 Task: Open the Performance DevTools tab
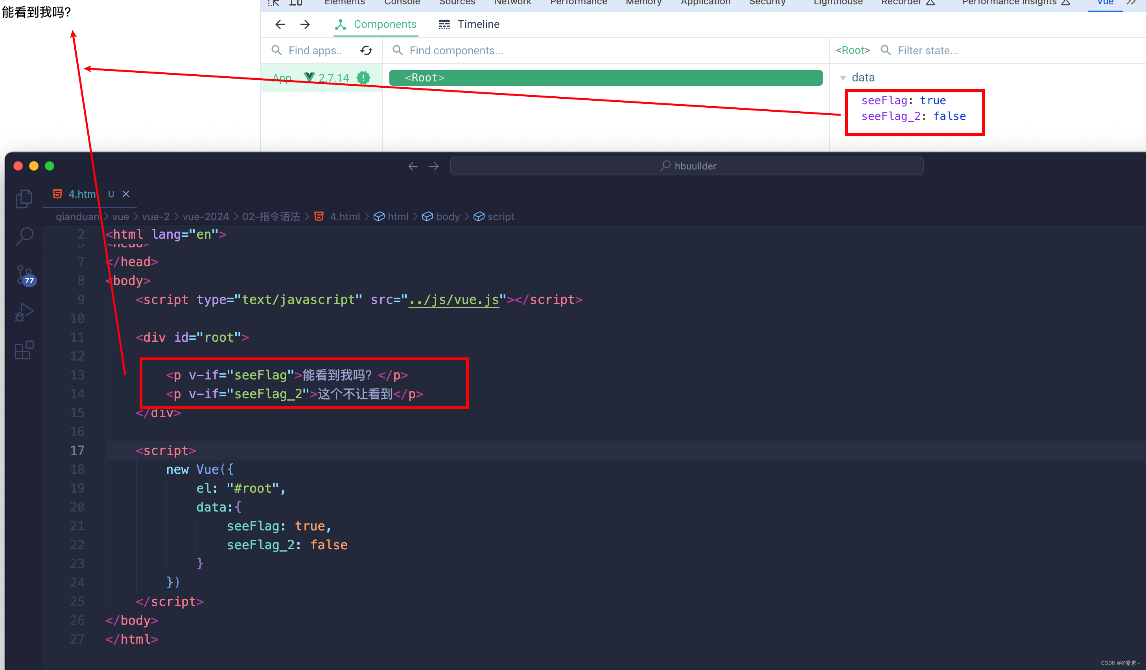tap(579, 2)
